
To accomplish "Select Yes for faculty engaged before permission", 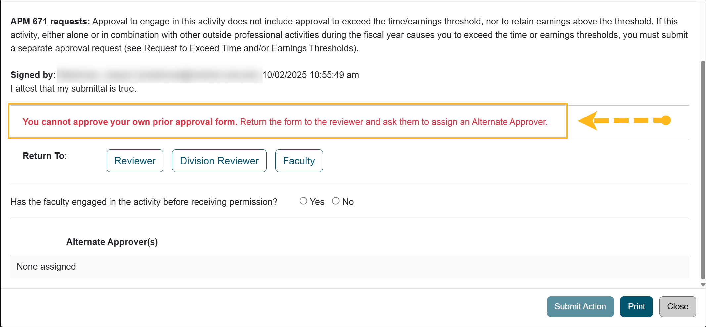I will coord(303,201).
